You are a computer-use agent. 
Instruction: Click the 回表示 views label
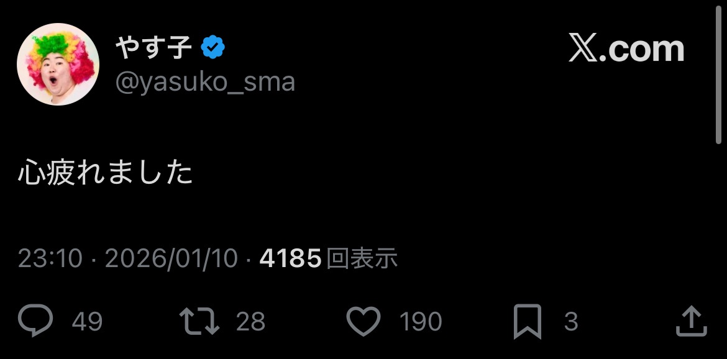coord(362,258)
